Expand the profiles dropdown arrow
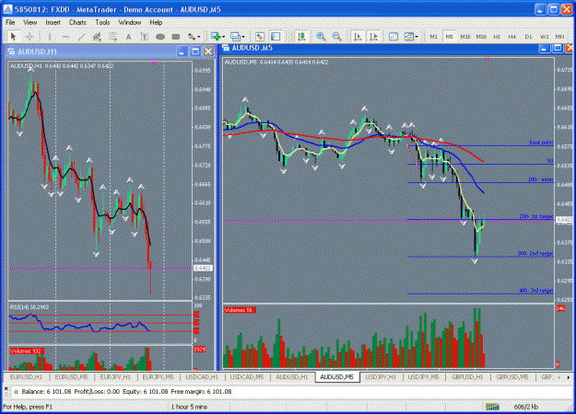The width and height of the screenshot is (576, 414). (242, 37)
